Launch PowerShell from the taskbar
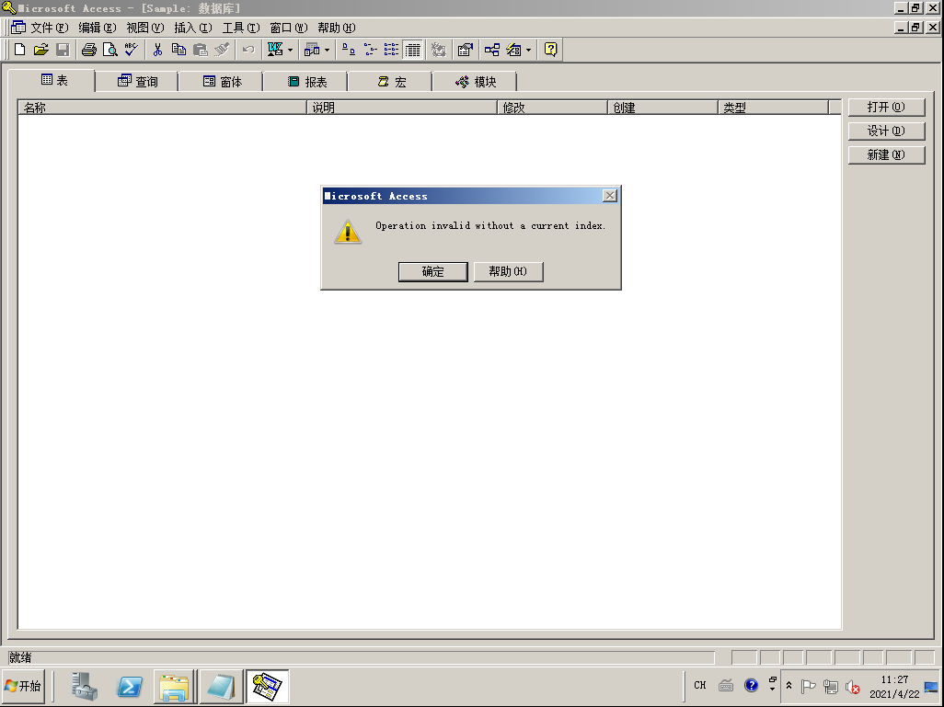This screenshot has width=944, height=707. tap(130, 686)
